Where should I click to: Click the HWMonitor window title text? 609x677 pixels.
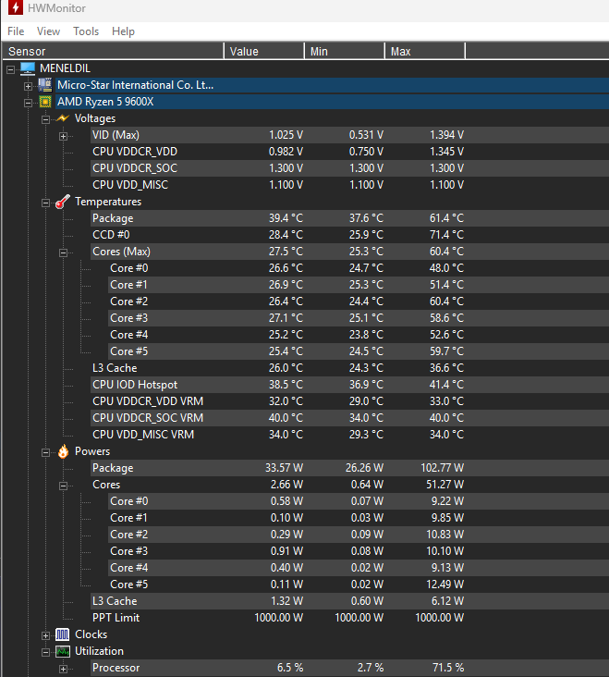click(56, 8)
